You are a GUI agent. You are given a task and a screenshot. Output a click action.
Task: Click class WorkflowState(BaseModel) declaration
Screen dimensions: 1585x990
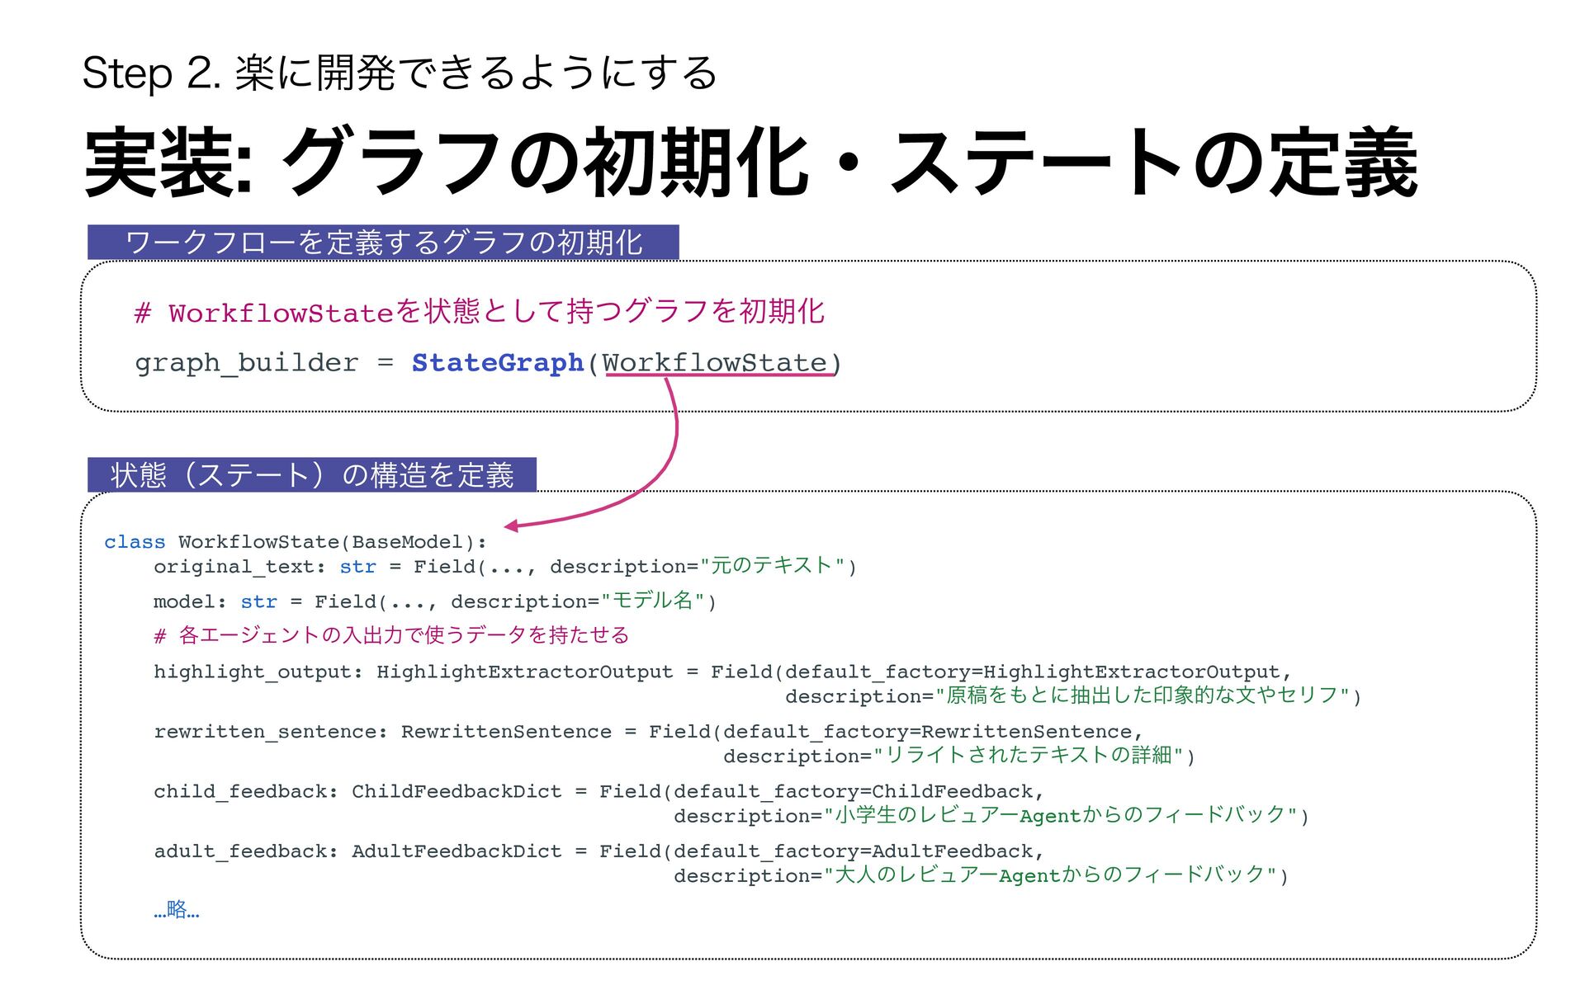pyautogui.click(x=296, y=542)
